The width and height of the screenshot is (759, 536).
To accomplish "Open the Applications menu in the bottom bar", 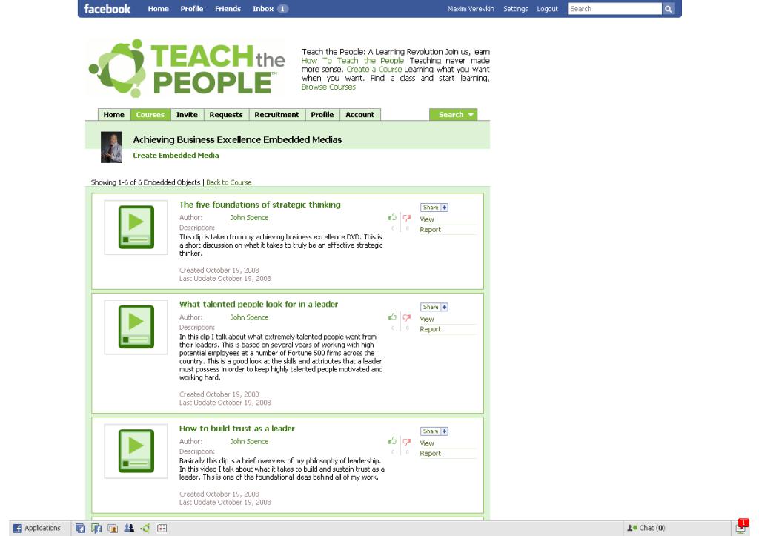I will [37, 528].
